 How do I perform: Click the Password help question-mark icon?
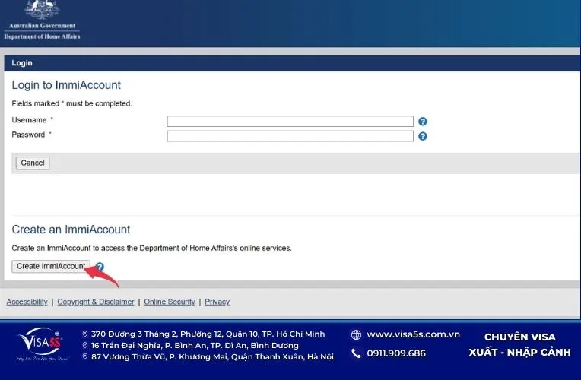click(422, 136)
